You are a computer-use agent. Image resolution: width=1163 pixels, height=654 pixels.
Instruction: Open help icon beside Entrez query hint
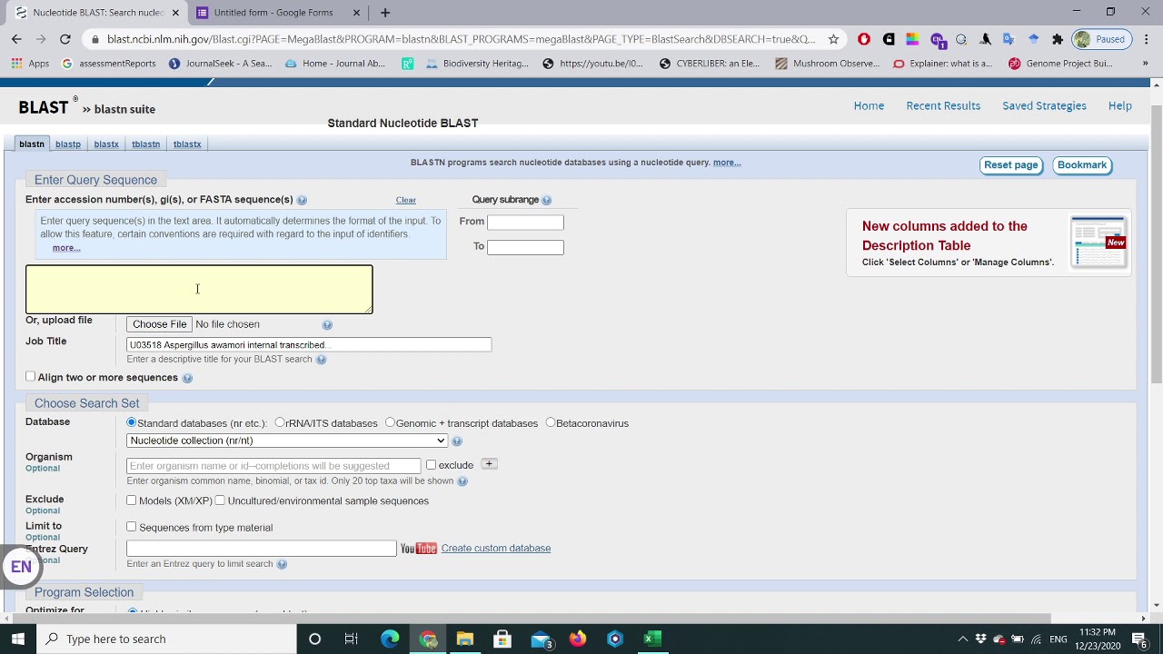[x=282, y=564]
